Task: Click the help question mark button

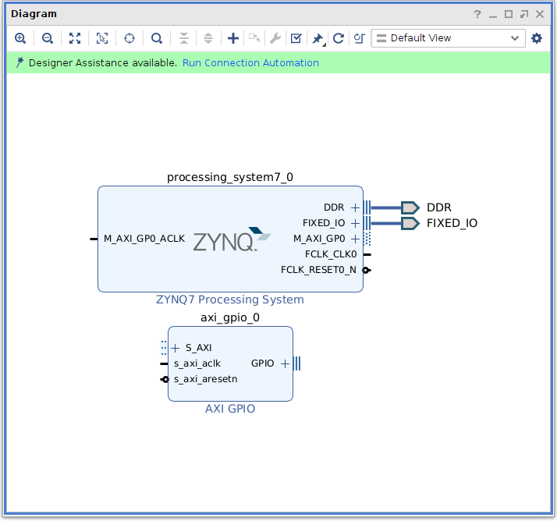Action: coord(477,14)
